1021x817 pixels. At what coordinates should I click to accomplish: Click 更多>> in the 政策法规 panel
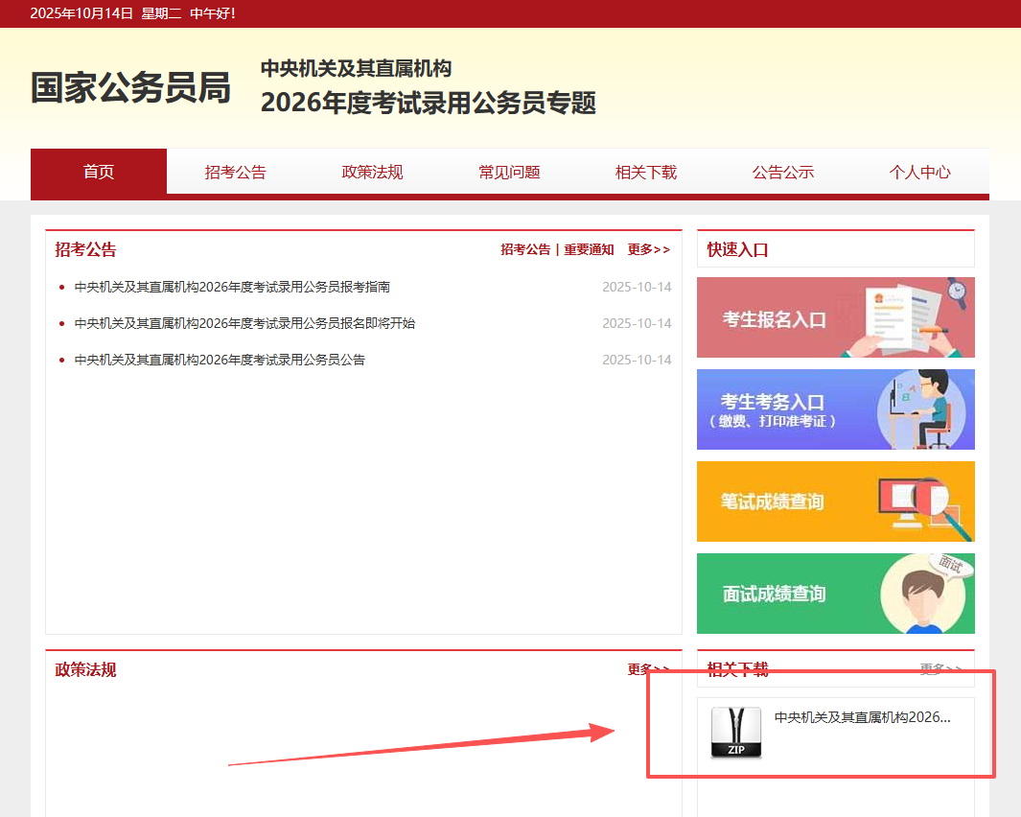[x=649, y=669]
